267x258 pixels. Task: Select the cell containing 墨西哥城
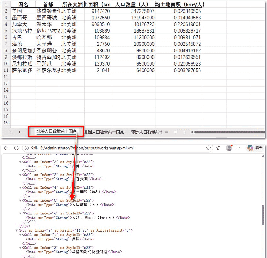(x=48, y=18)
